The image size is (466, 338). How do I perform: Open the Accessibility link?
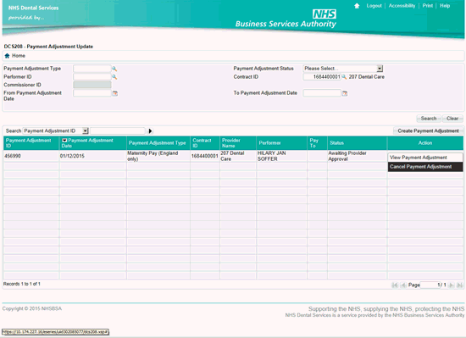coord(402,6)
